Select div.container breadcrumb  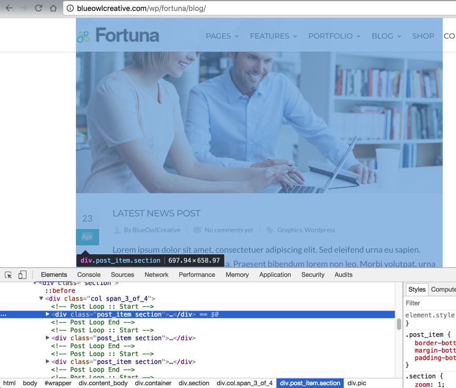point(153,383)
